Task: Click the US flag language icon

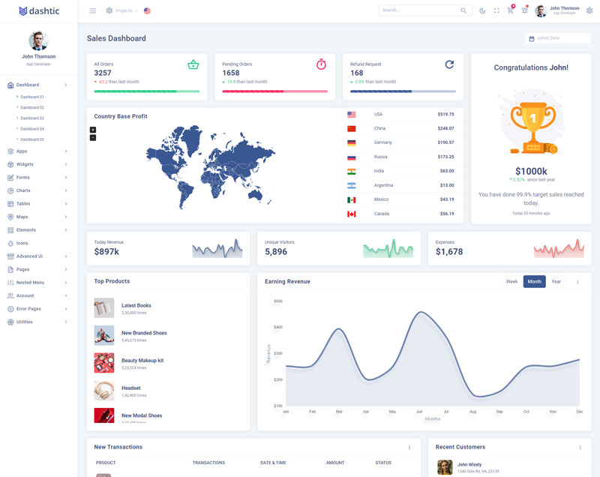Action: point(147,10)
